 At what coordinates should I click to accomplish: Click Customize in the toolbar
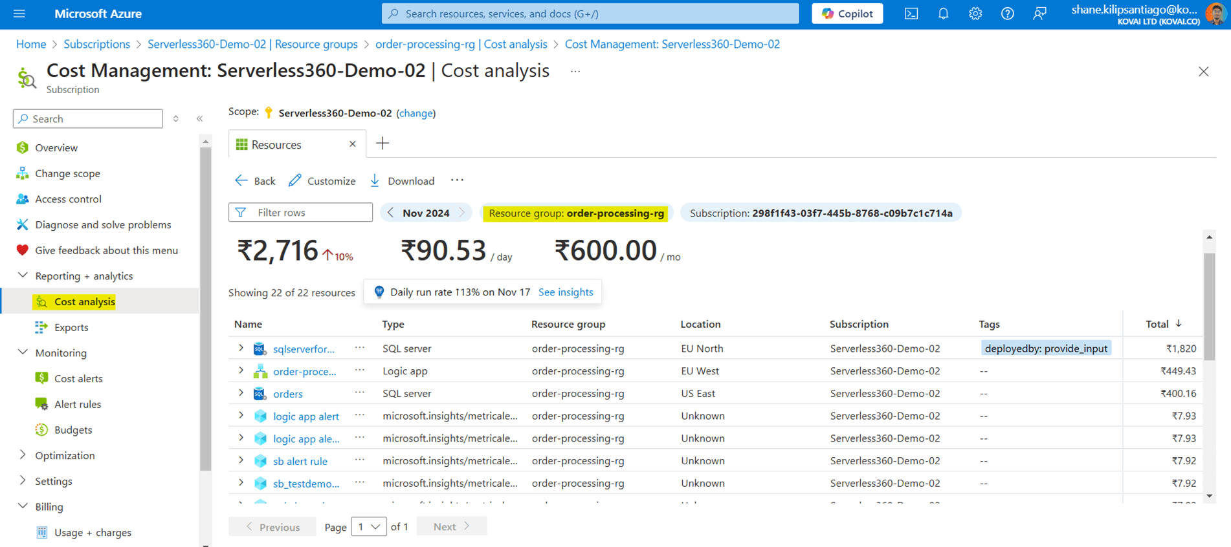tap(322, 181)
